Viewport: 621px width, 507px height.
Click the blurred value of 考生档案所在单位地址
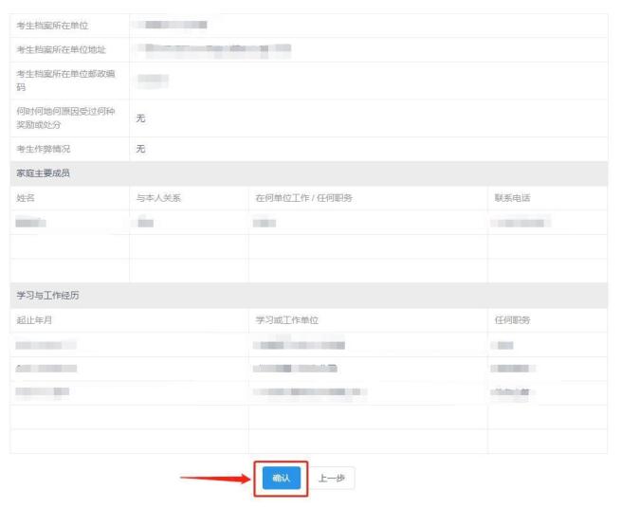[213, 48]
